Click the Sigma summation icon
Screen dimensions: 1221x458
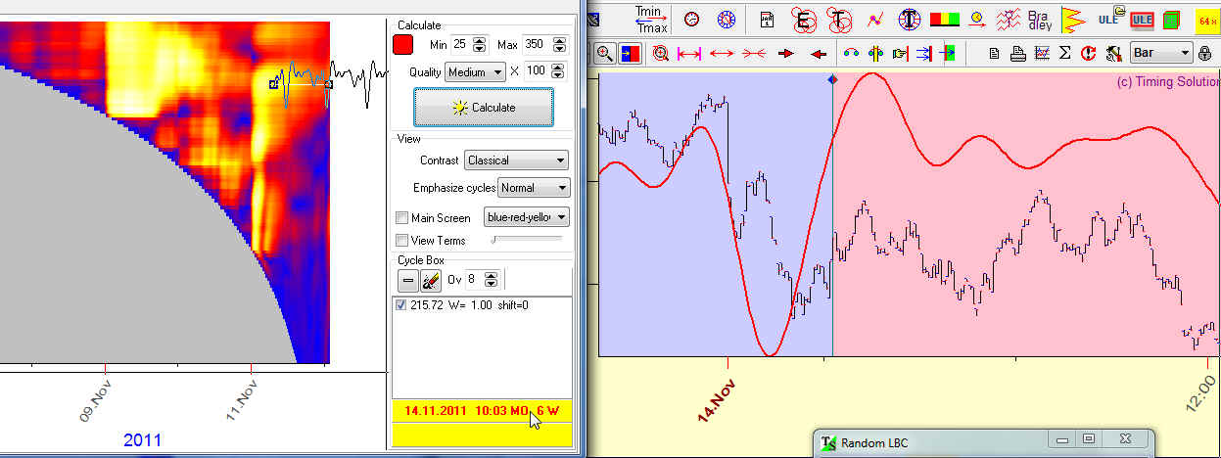coord(1064,54)
